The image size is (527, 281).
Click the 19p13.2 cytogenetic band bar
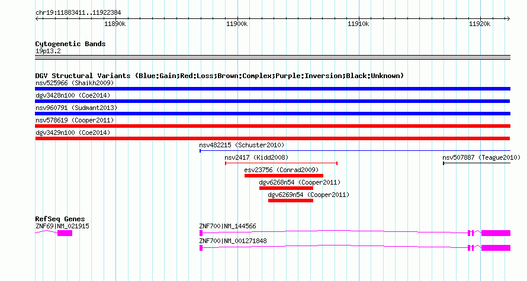[x=272, y=57]
